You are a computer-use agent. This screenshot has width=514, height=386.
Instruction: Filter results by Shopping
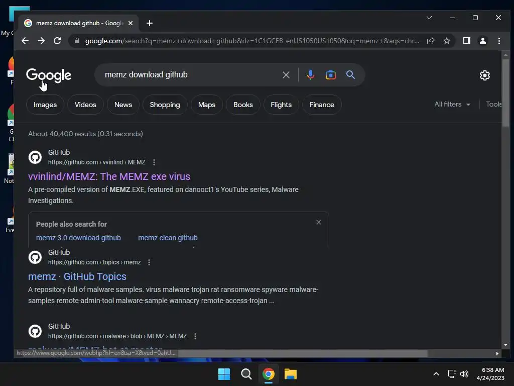[165, 105]
